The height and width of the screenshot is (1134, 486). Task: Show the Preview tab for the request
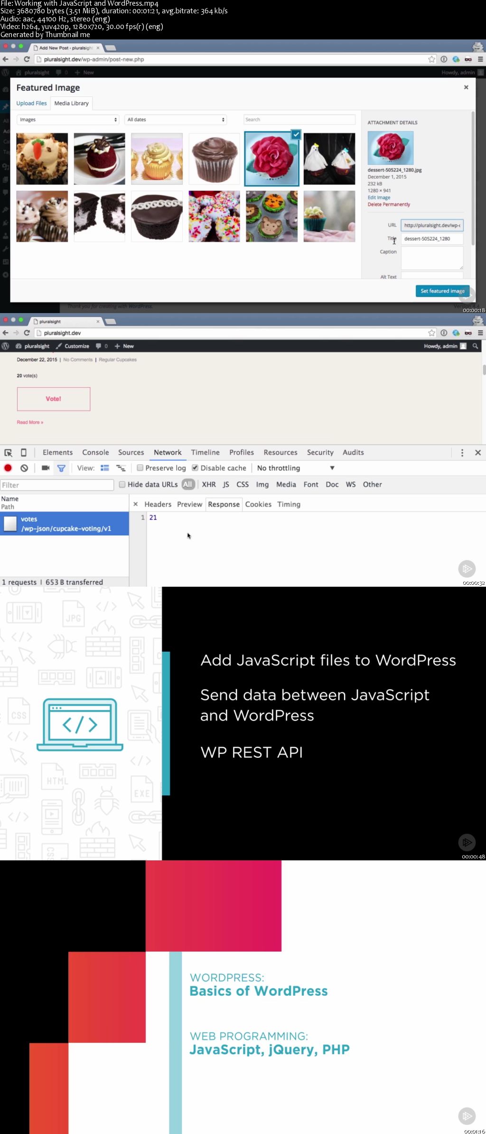click(x=189, y=504)
